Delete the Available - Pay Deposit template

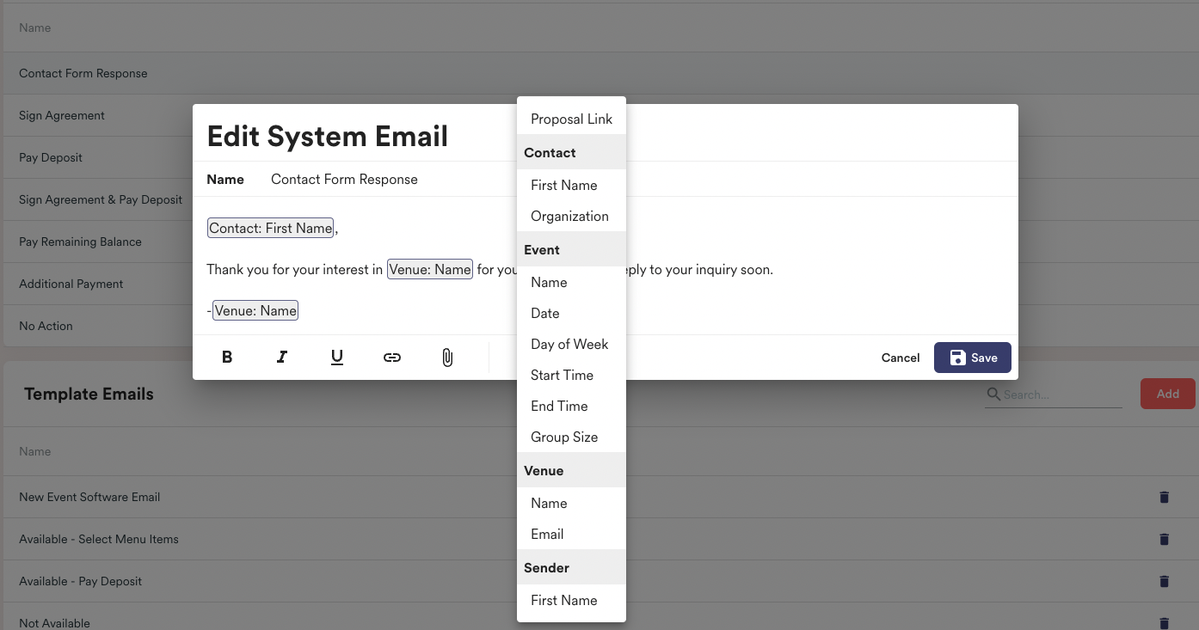1164,581
